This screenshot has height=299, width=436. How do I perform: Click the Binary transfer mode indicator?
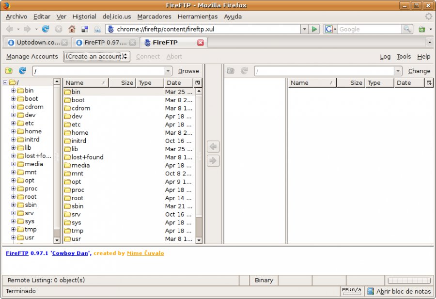tap(264, 281)
